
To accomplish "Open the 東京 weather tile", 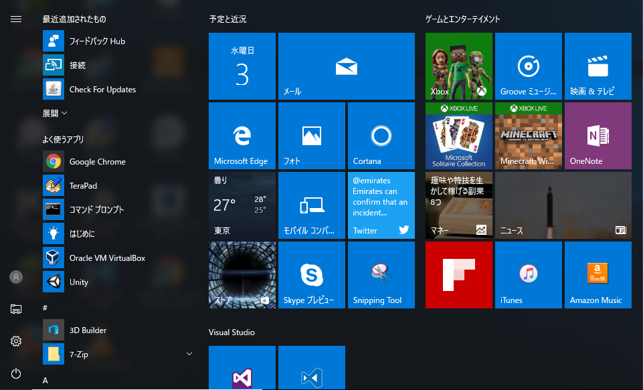I will (242, 205).
